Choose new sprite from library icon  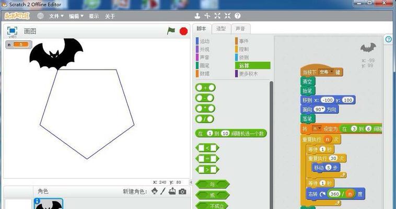(155, 191)
